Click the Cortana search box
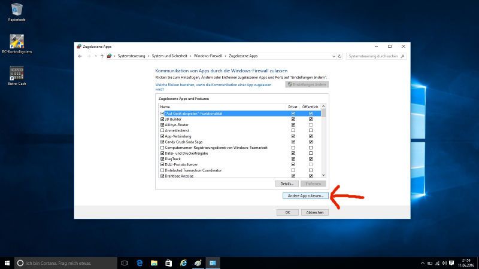 [x=66, y=263]
